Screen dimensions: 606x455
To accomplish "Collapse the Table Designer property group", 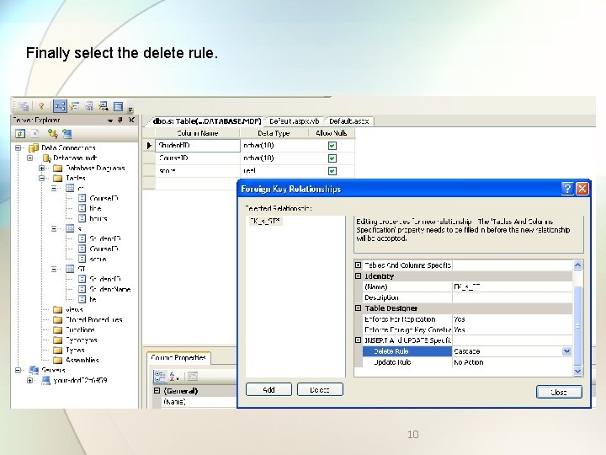I will click(x=359, y=308).
